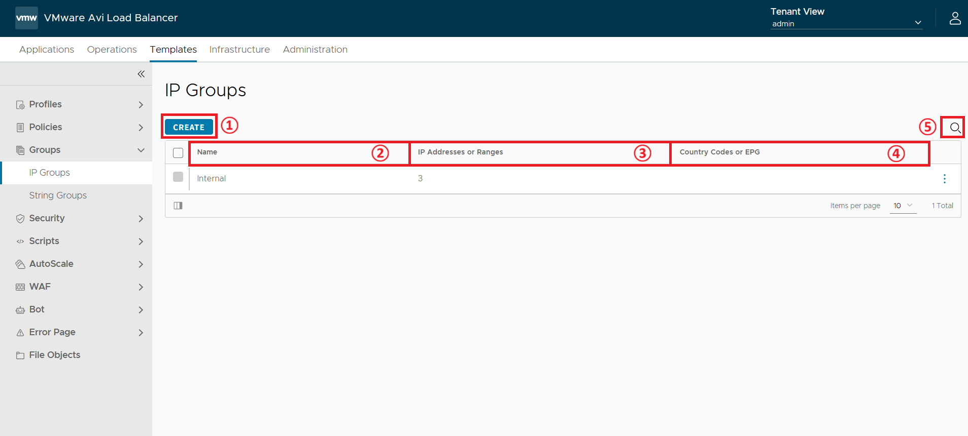Click the CREATE button
The height and width of the screenshot is (436, 968).
click(x=189, y=127)
